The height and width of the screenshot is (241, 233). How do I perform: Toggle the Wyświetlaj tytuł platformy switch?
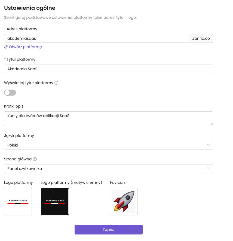click(x=10, y=93)
